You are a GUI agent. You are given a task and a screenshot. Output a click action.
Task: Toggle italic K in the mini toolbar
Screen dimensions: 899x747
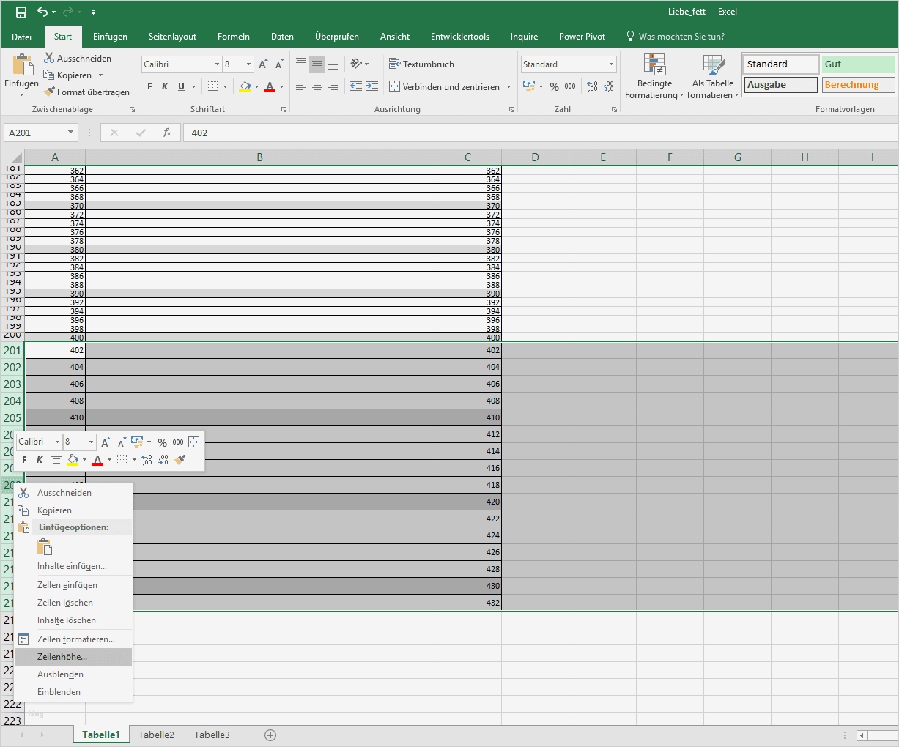click(x=40, y=460)
